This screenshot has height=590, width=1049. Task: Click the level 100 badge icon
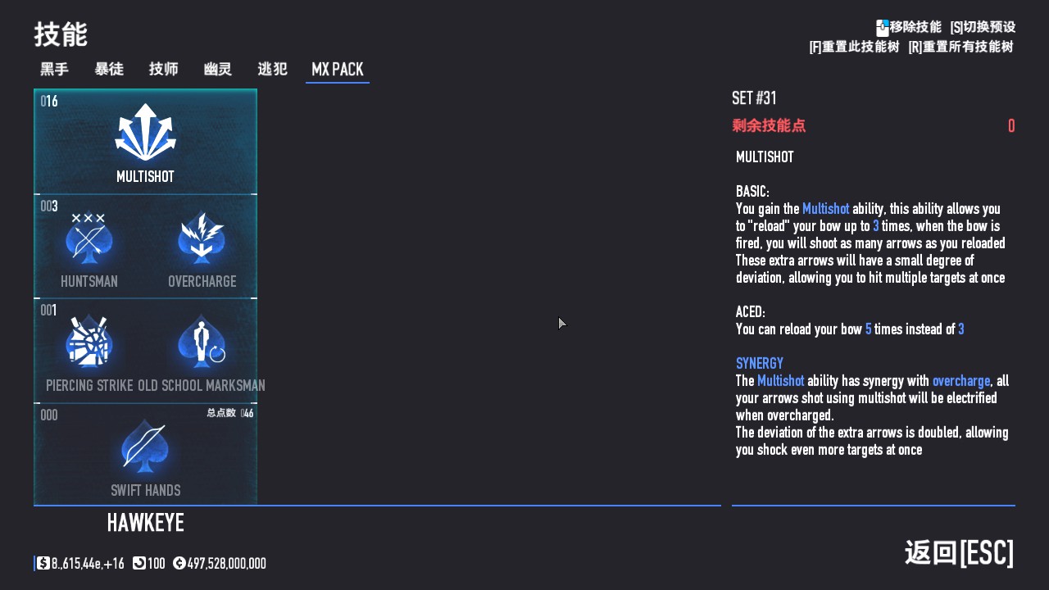tap(139, 563)
